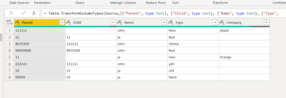Click the cell with 222222 in Child column
The width and height of the screenshot is (286, 98).
pyautogui.click(x=91, y=44)
